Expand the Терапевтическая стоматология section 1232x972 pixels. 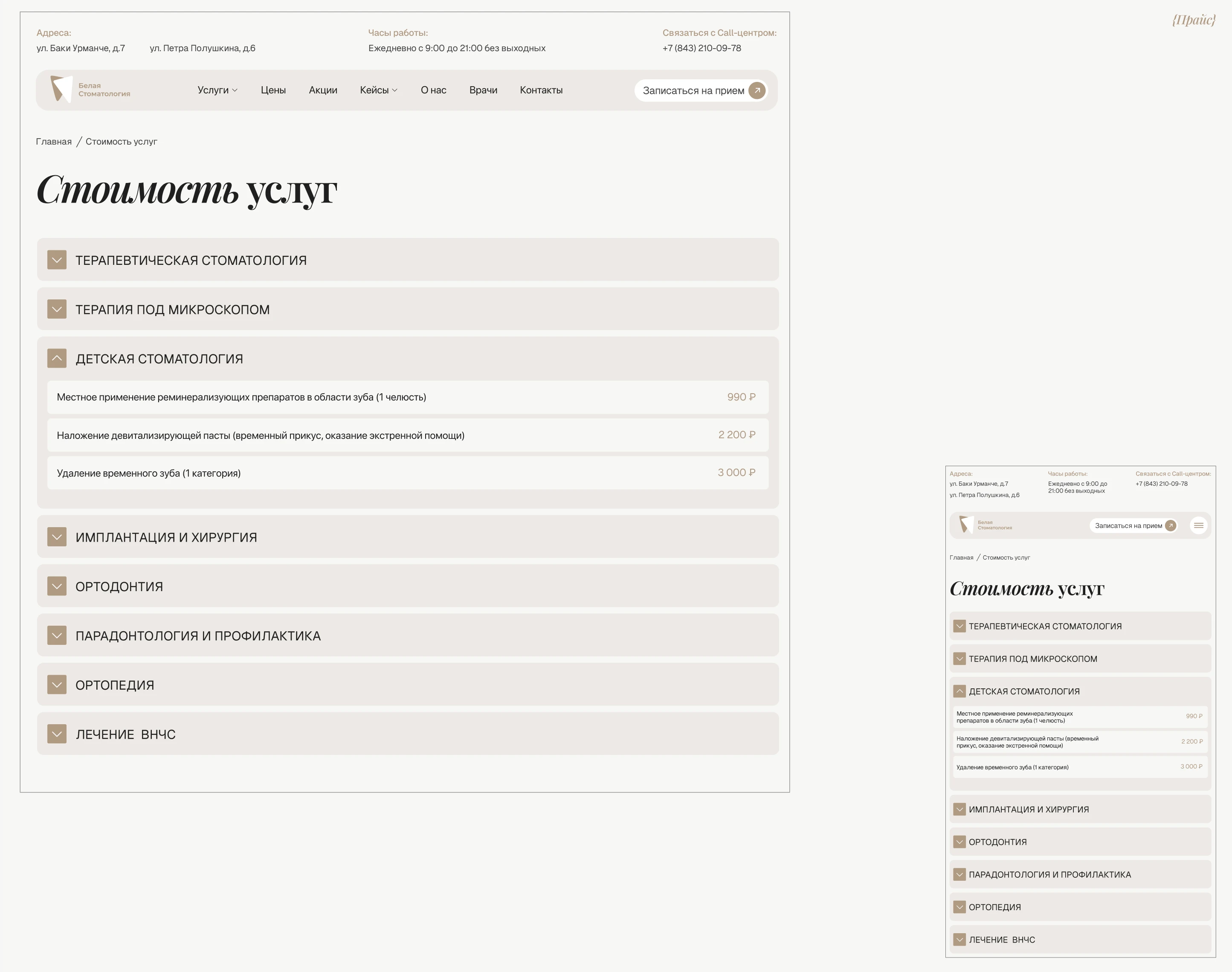56,260
